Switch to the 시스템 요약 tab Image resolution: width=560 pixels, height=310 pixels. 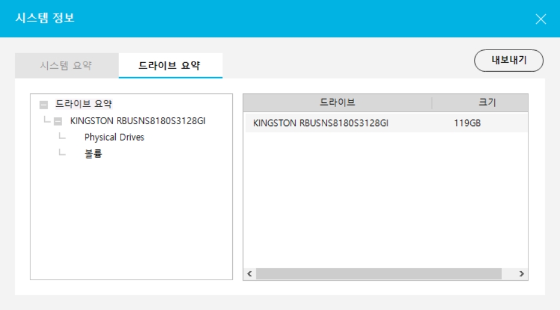[66, 65]
